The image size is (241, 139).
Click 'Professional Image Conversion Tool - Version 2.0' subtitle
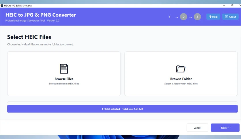click(x=32, y=20)
